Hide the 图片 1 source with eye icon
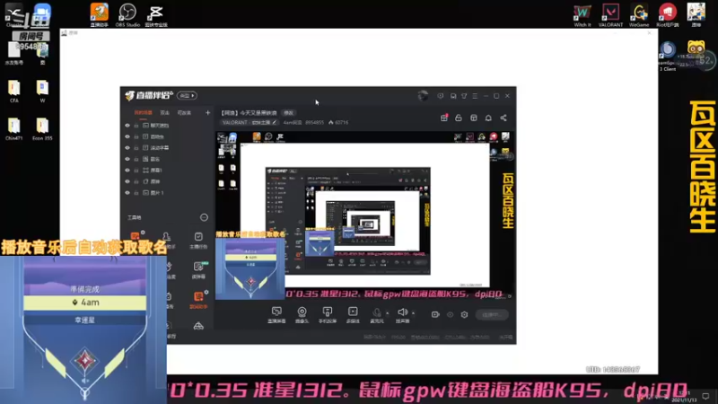The height and width of the screenshot is (404, 718). tap(127, 193)
